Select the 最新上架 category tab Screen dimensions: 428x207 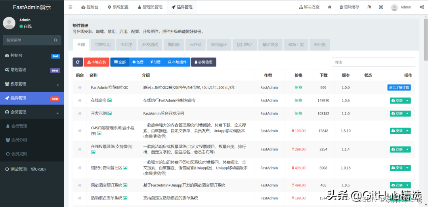296,45
